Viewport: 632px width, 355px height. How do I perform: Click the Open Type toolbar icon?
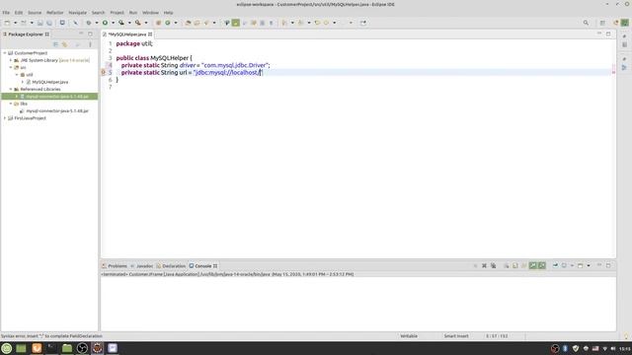188,23
